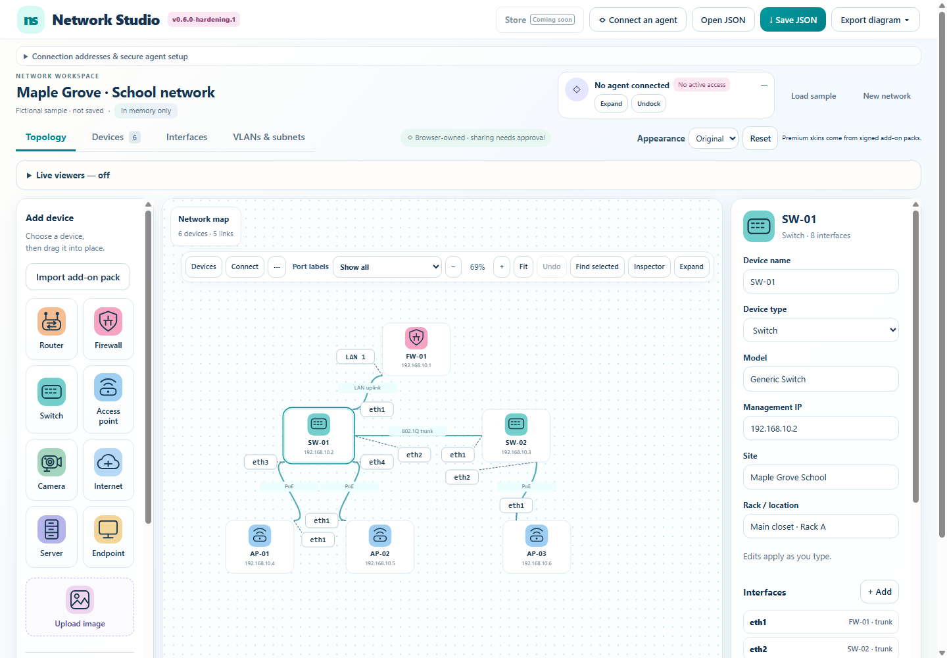Click the Management IP input field

point(821,428)
